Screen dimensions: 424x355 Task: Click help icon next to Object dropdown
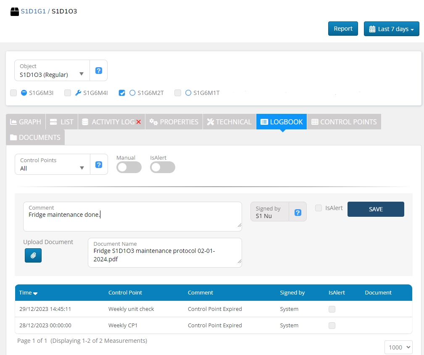[x=99, y=71]
